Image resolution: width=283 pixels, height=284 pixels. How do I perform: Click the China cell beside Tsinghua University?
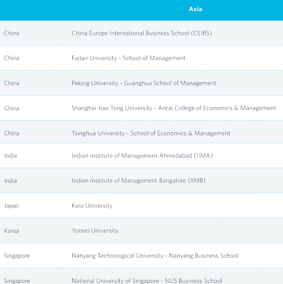point(12,133)
